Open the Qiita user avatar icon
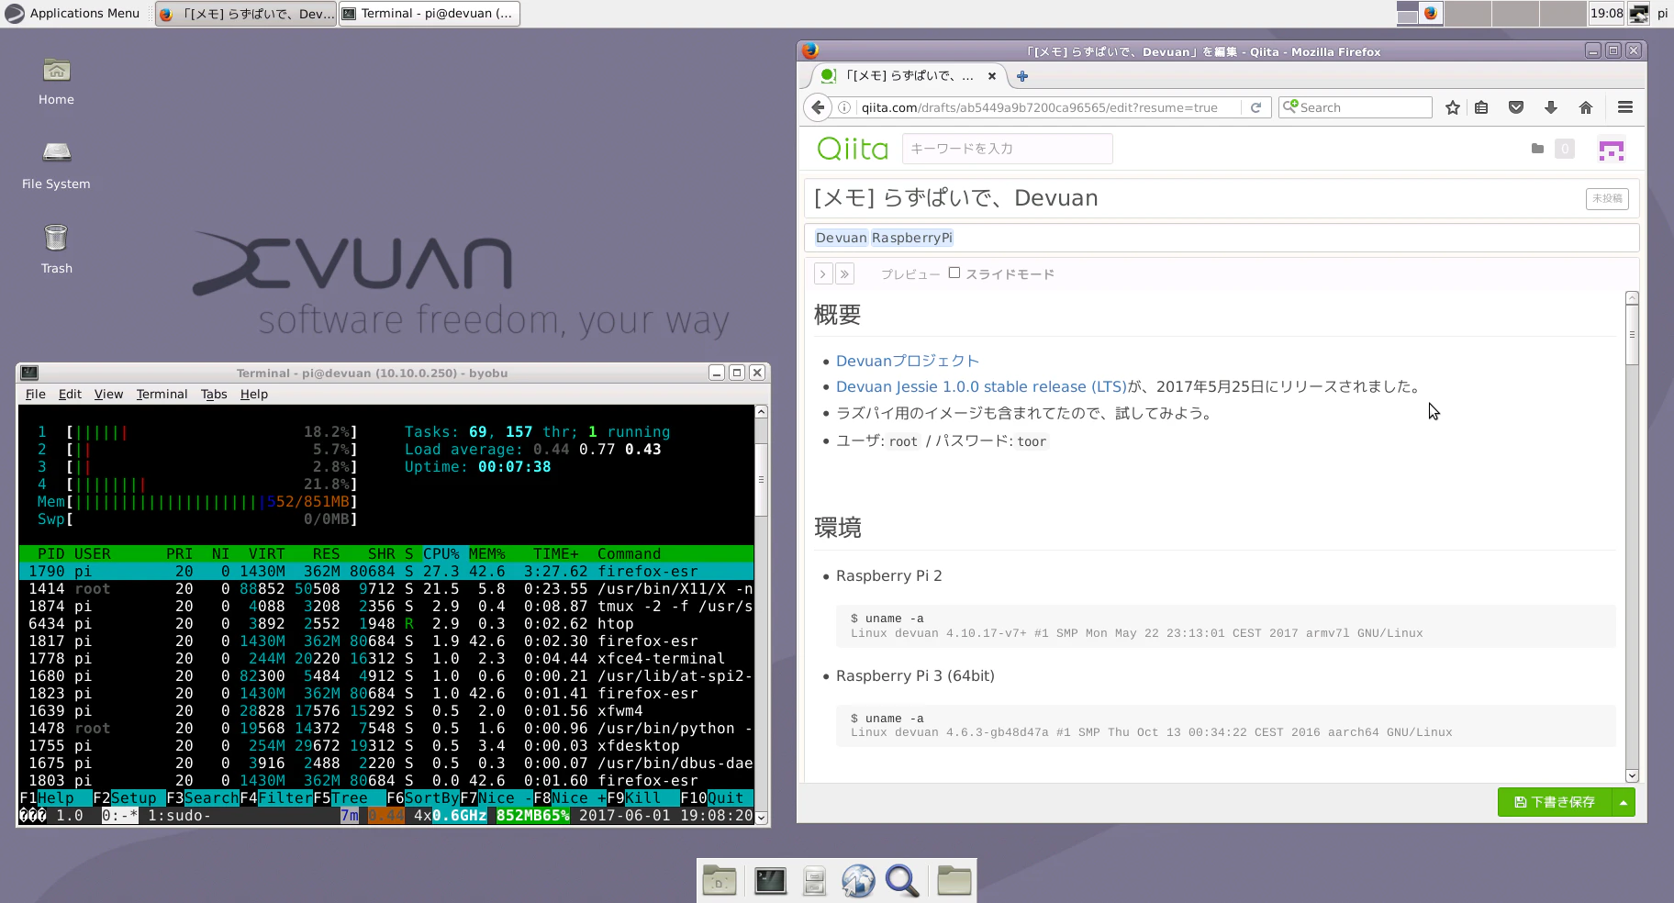 tap(1612, 149)
